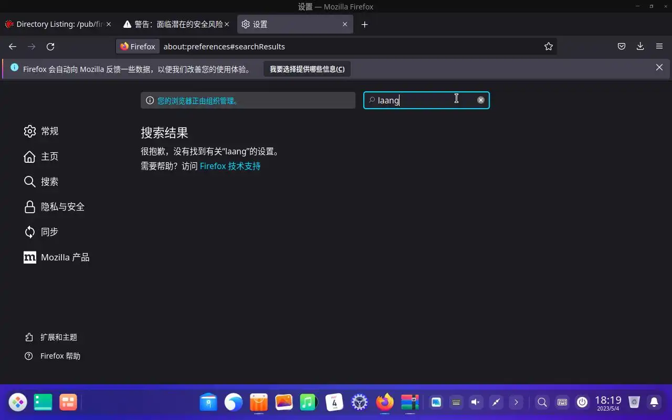Open the trash bin in the dock
This screenshot has height=420, width=672.
tap(634, 402)
